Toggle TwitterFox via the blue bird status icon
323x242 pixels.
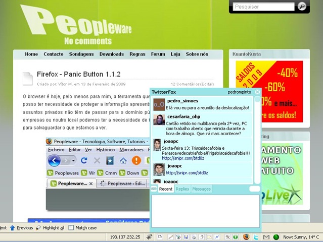coord(256,237)
